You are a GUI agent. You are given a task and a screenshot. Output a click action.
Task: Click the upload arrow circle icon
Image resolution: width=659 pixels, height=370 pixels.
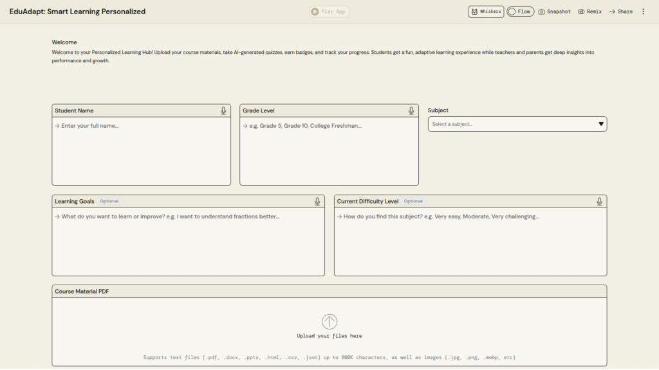click(x=329, y=322)
